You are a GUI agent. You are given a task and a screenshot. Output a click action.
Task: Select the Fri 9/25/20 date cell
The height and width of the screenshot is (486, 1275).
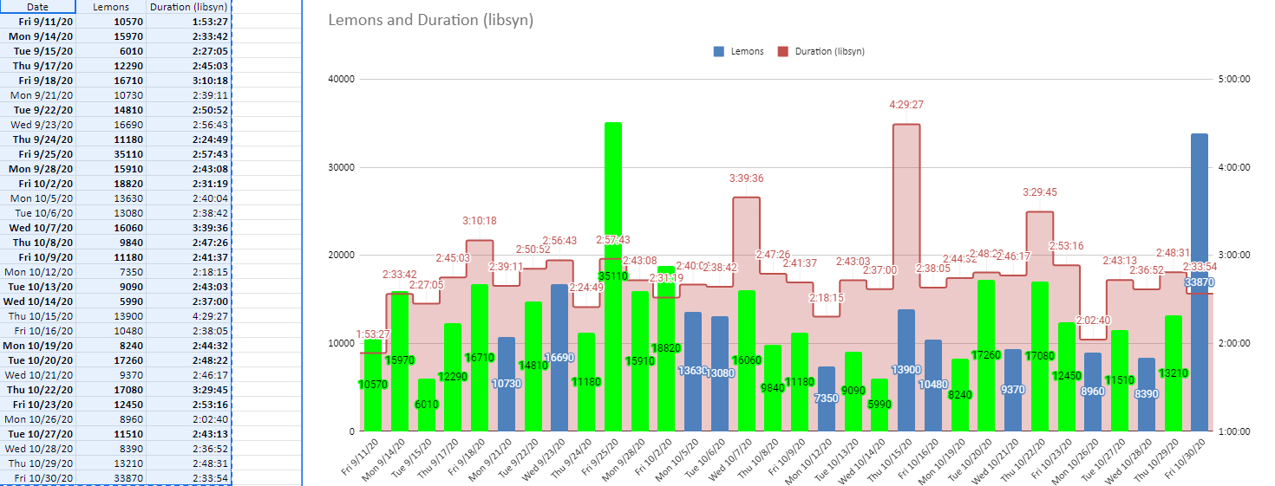coord(38,154)
